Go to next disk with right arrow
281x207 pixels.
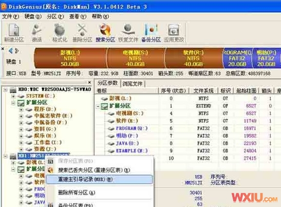point(17,51)
